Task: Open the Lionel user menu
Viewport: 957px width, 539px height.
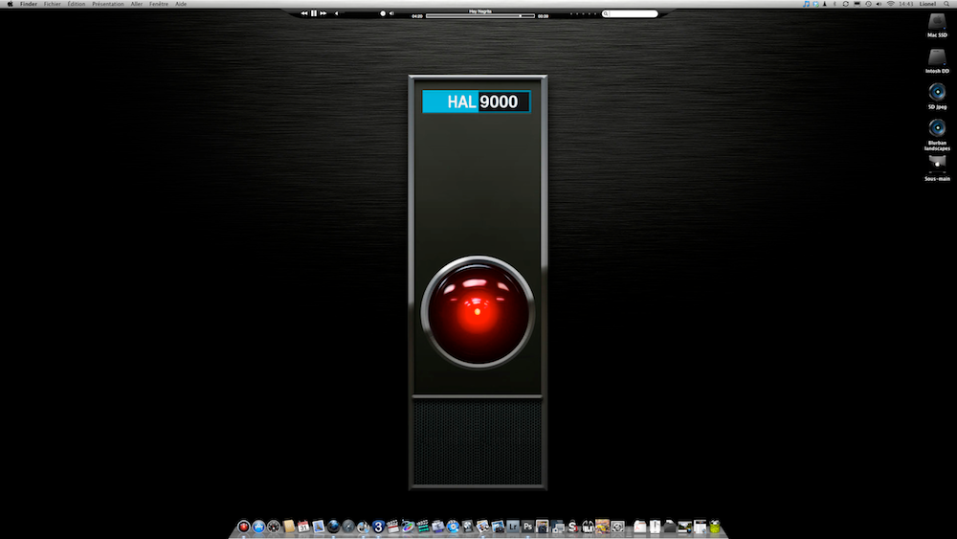Action: coord(927,4)
